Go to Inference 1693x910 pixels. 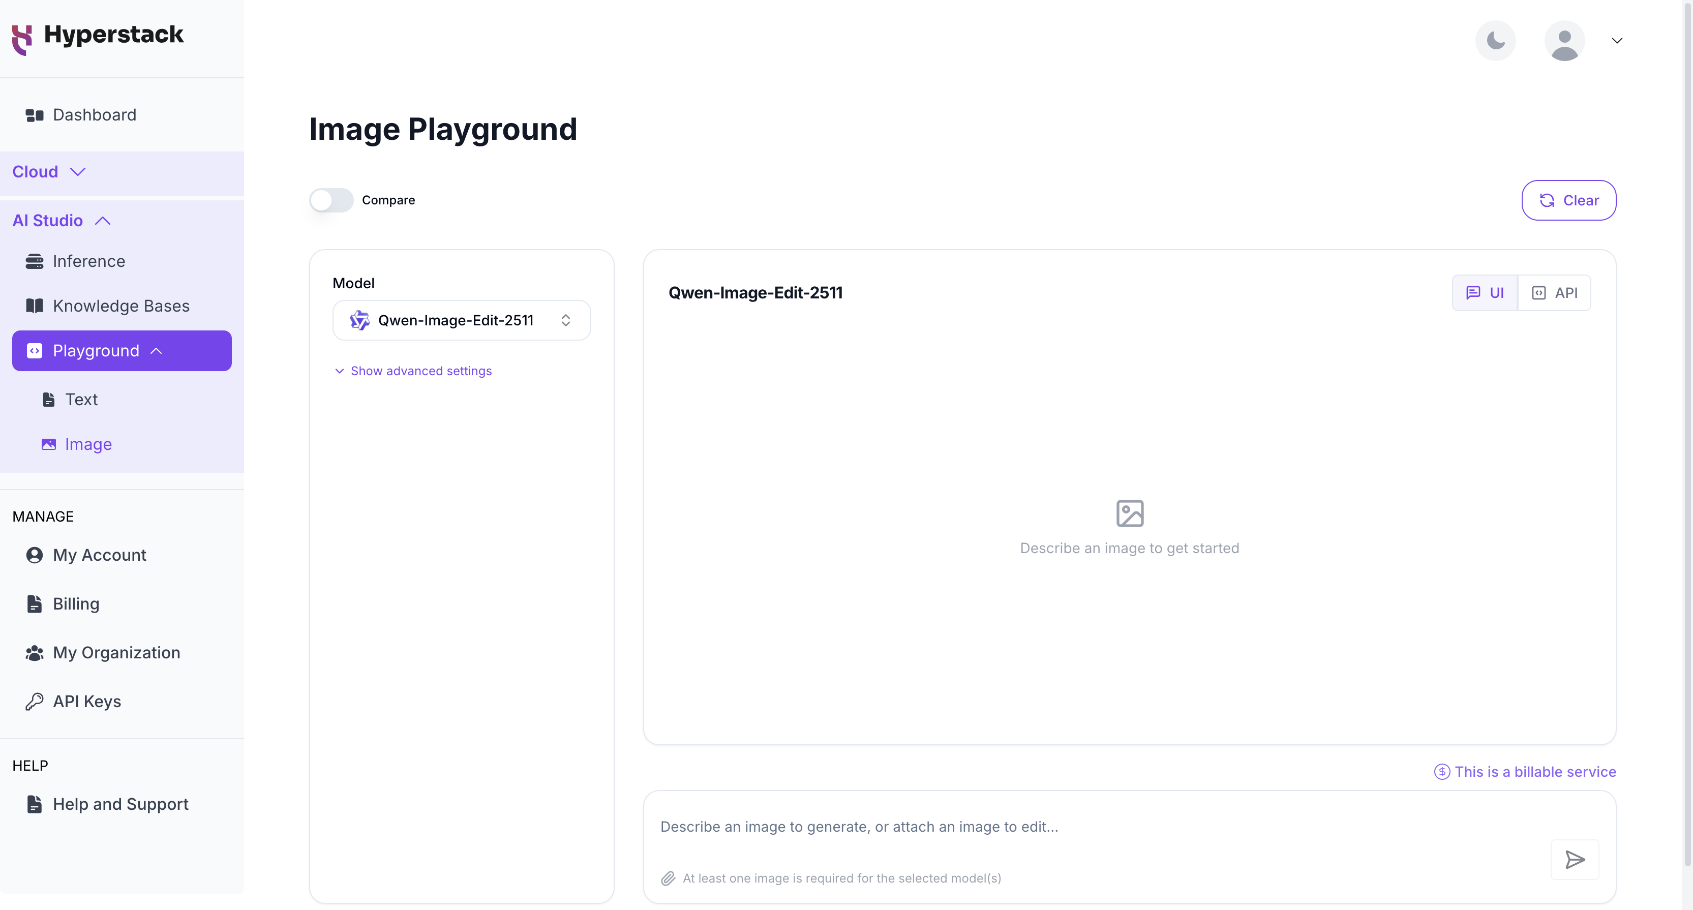pyautogui.click(x=122, y=261)
